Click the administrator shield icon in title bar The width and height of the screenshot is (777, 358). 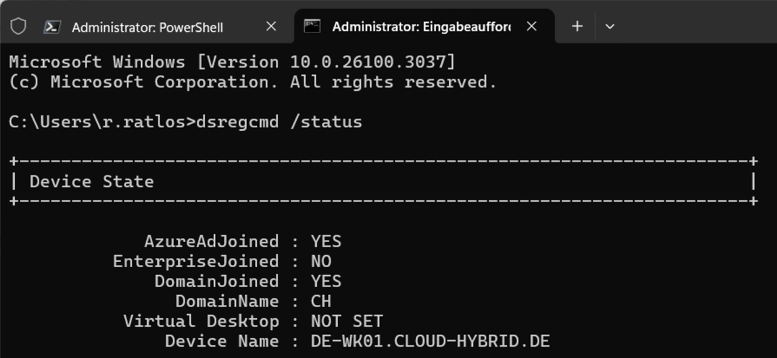[x=19, y=27]
